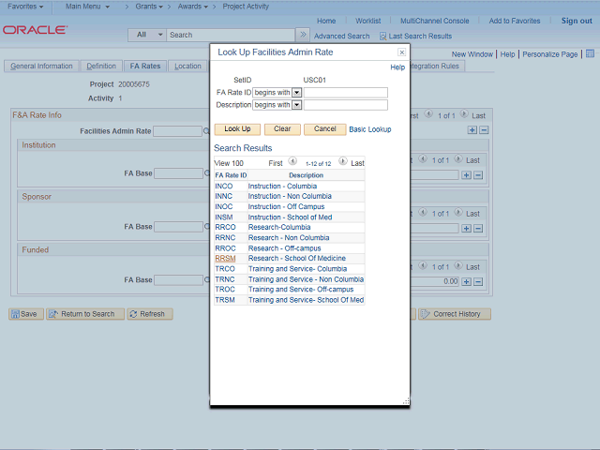Switch to General Information tab
The height and width of the screenshot is (450, 600).
(41, 67)
